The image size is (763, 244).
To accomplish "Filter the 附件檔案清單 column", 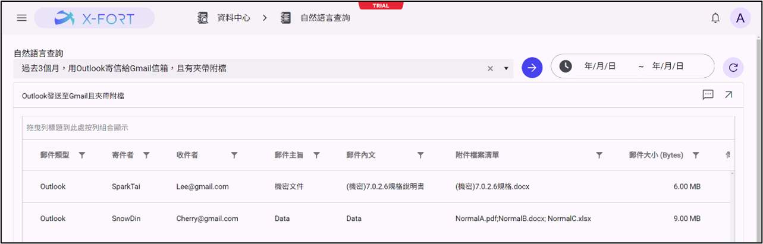I will coord(599,155).
